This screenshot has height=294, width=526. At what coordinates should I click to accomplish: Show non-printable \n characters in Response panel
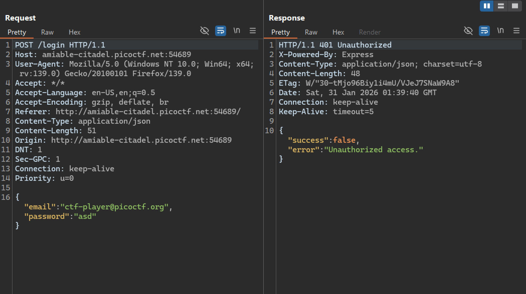(500, 31)
